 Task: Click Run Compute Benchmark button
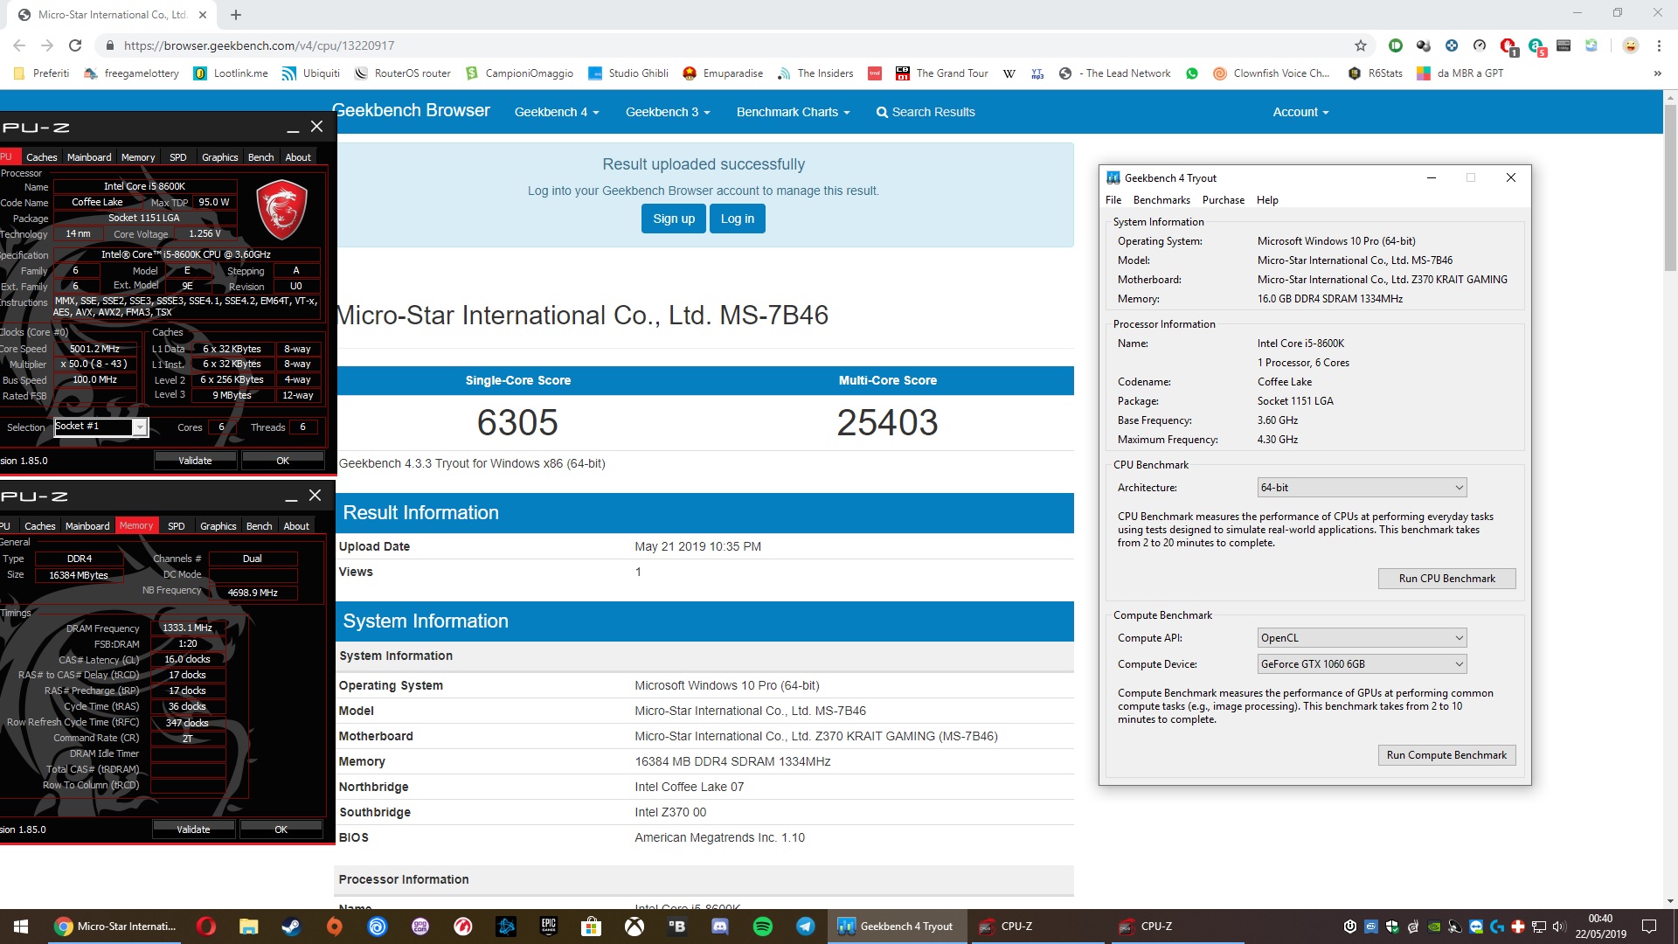[x=1446, y=755]
